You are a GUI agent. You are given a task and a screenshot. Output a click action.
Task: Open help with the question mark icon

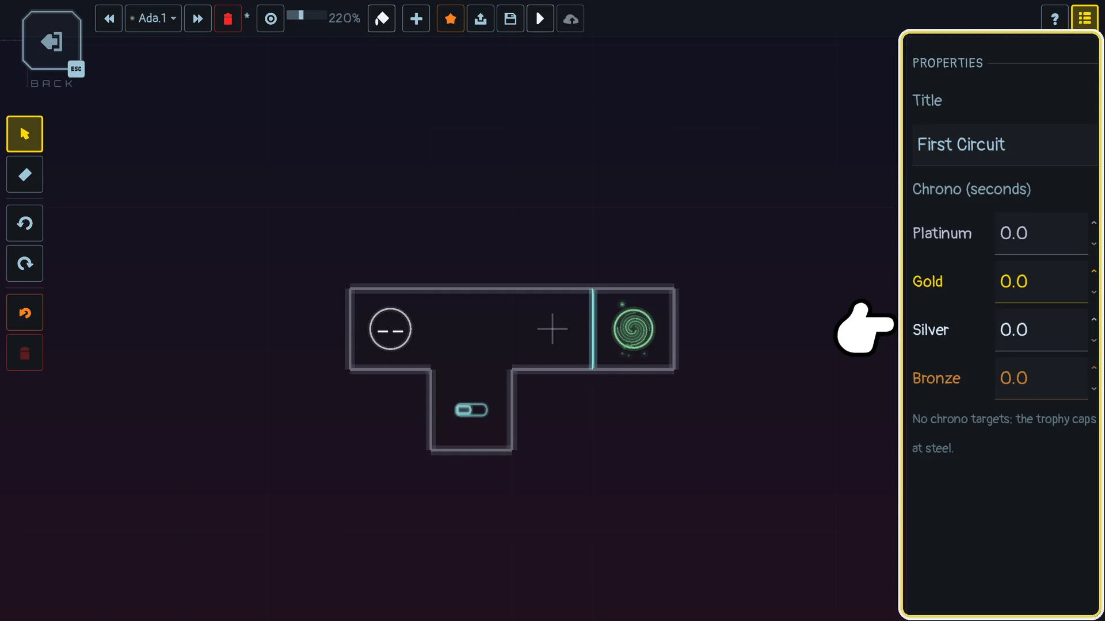tap(1055, 18)
